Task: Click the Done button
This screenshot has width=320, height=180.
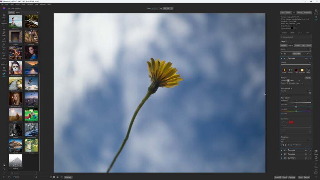Action: coord(300,177)
